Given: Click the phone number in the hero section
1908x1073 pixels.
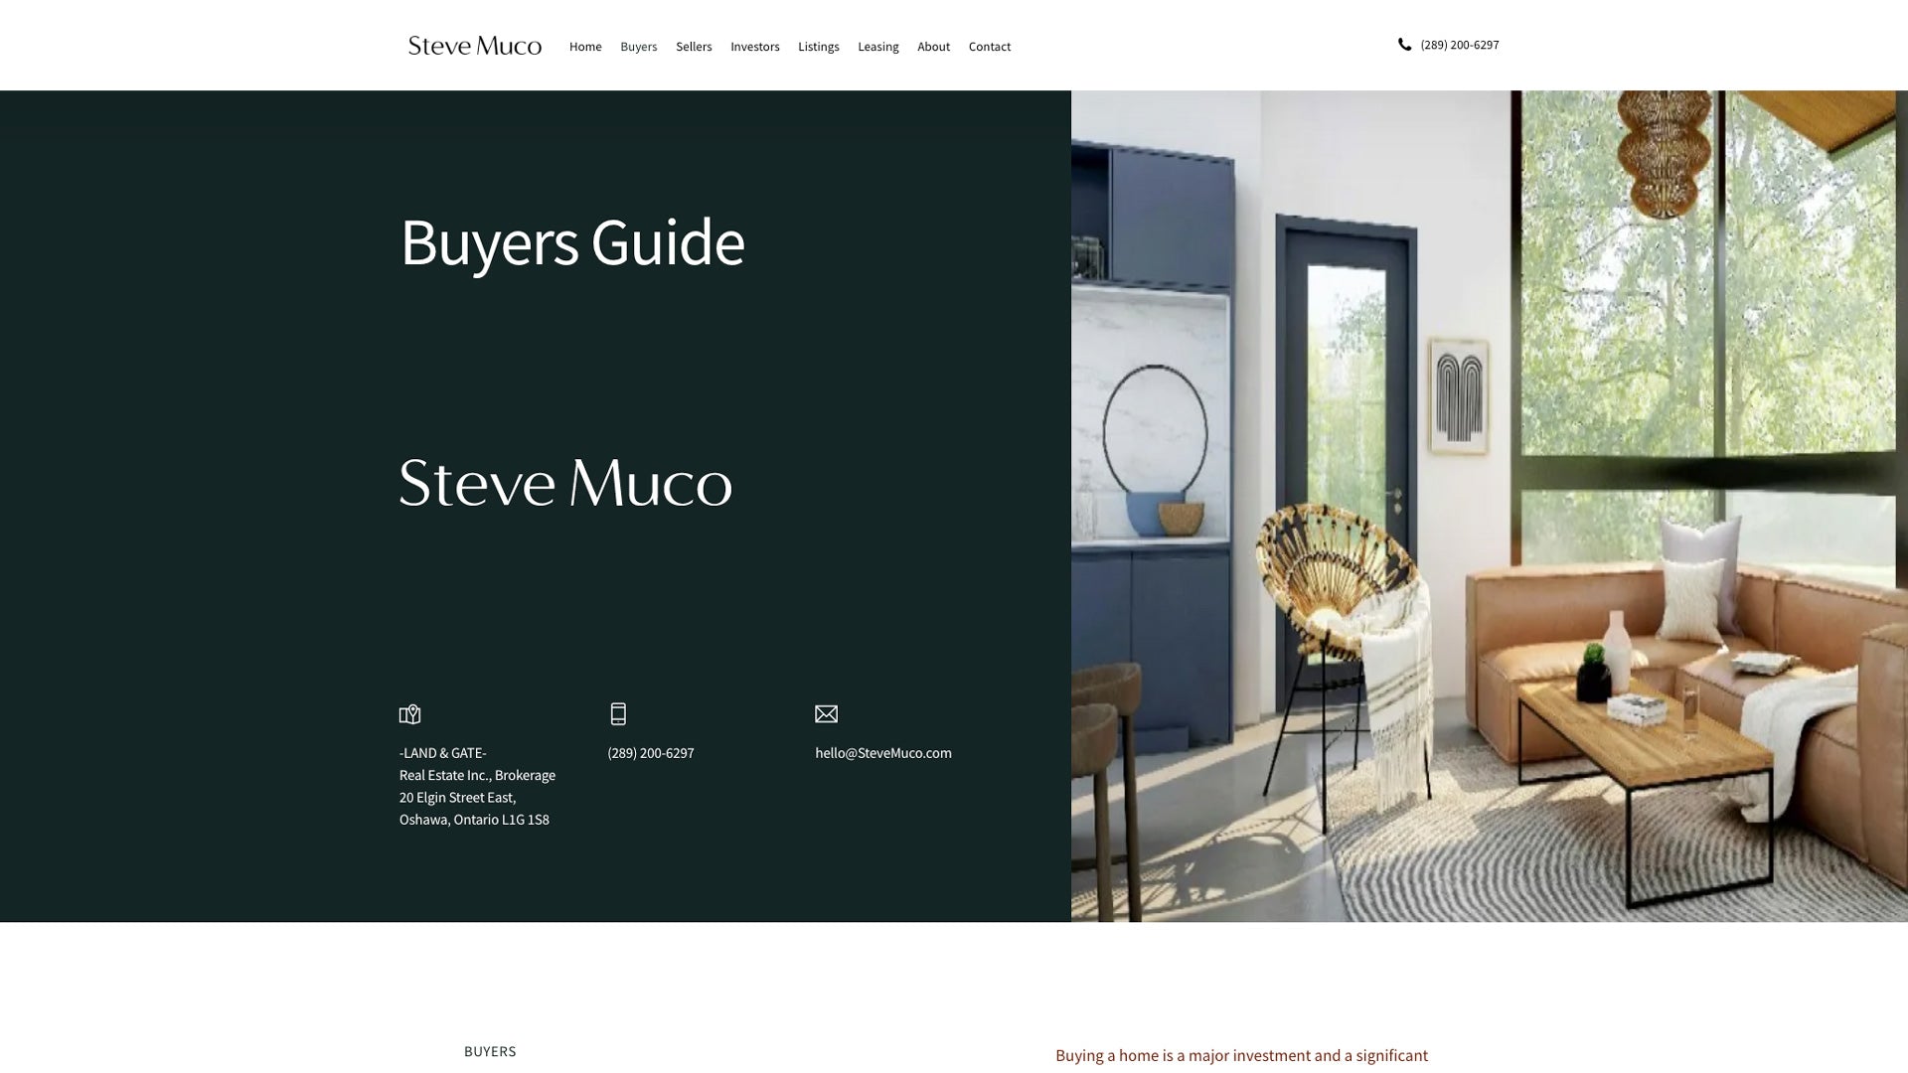Looking at the screenshot, I should tap(650, 753).
